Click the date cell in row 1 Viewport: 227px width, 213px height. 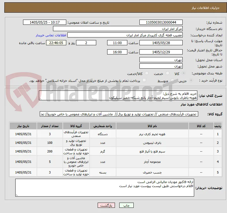click(x=23, y=134)
